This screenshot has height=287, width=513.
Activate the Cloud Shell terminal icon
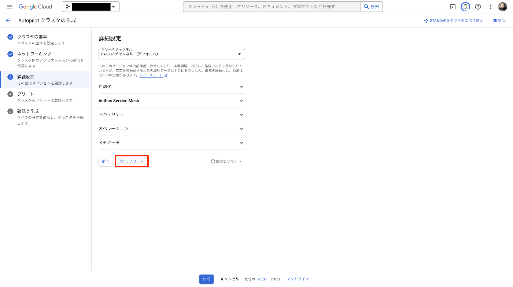click(453, 7)
